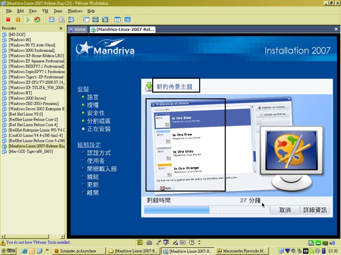This screenshot has height=255, width=341.
Task: Click the installation progress bar
Action: [207, 210]
